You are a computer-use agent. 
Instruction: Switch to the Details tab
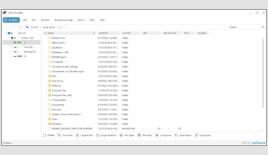[49, 135]
